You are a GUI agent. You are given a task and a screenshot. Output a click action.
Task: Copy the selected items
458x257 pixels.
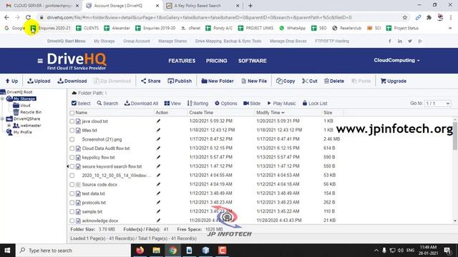coord(286,81)
